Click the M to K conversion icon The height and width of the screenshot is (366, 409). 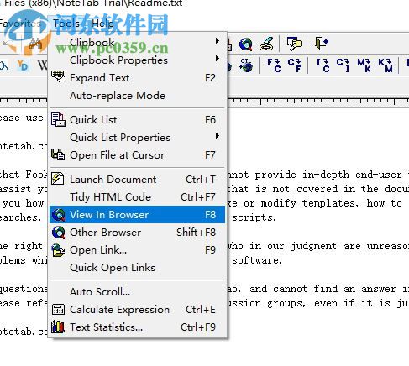coord(364,65)
